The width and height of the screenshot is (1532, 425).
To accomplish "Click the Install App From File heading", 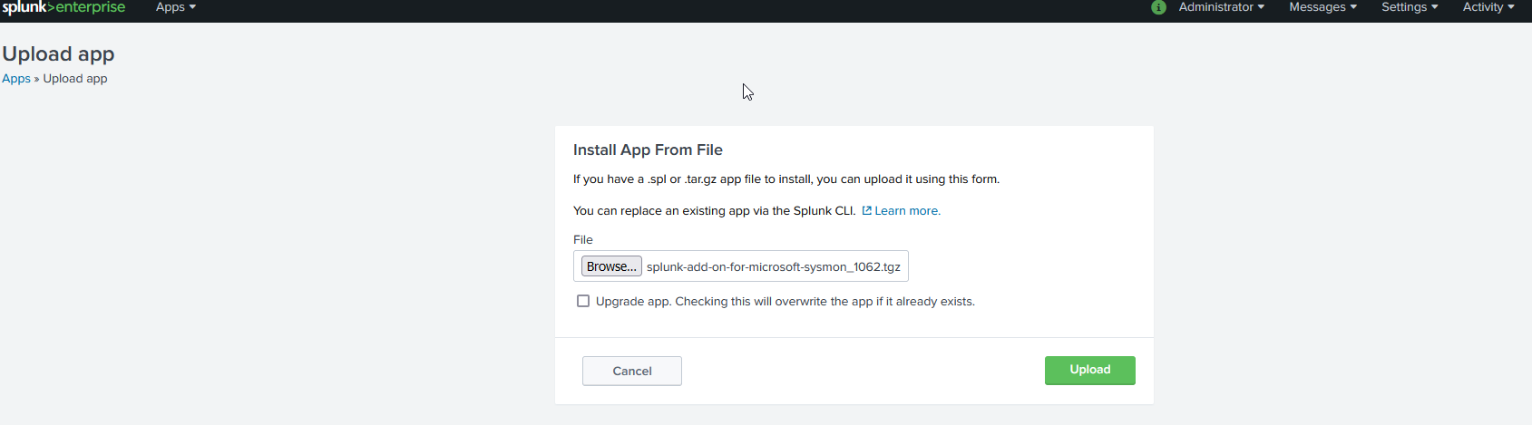I will 648,150.
